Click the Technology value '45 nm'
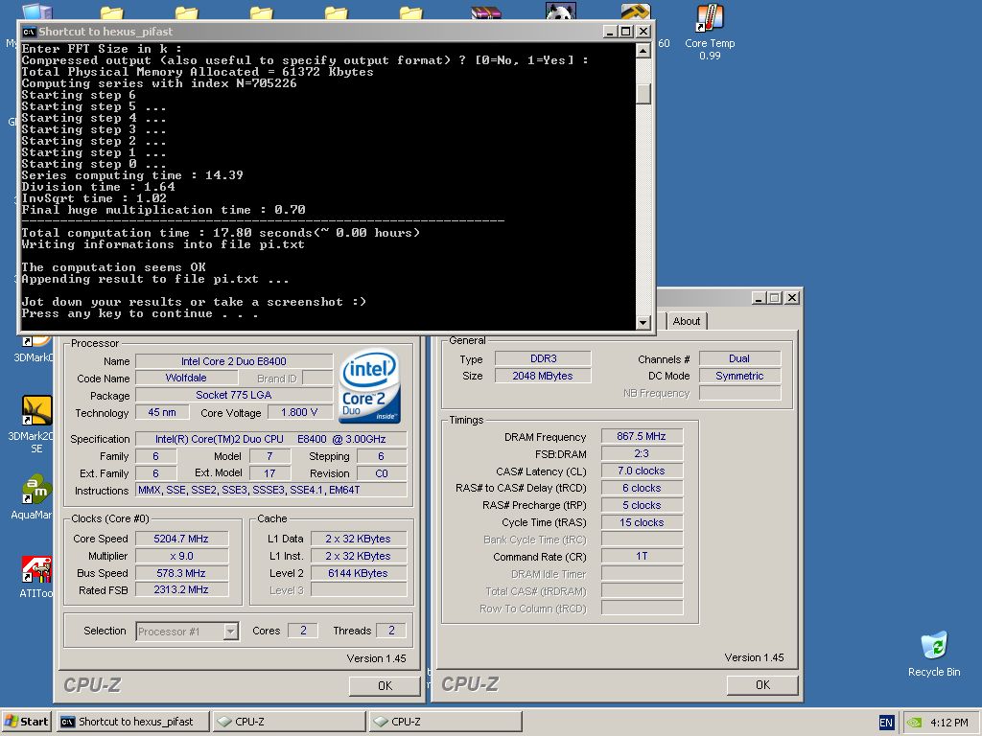This screenshot has width=982, height=736. [x=162, y=412]
